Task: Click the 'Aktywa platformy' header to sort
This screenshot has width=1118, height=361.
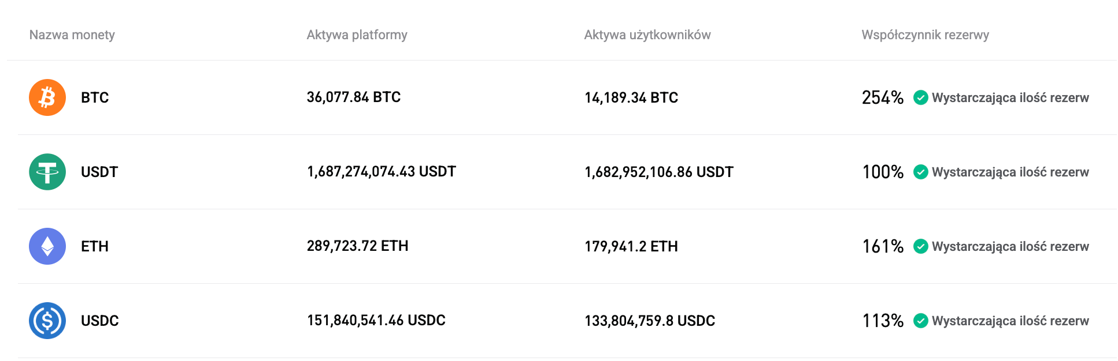Action: (x=357, y=35)
